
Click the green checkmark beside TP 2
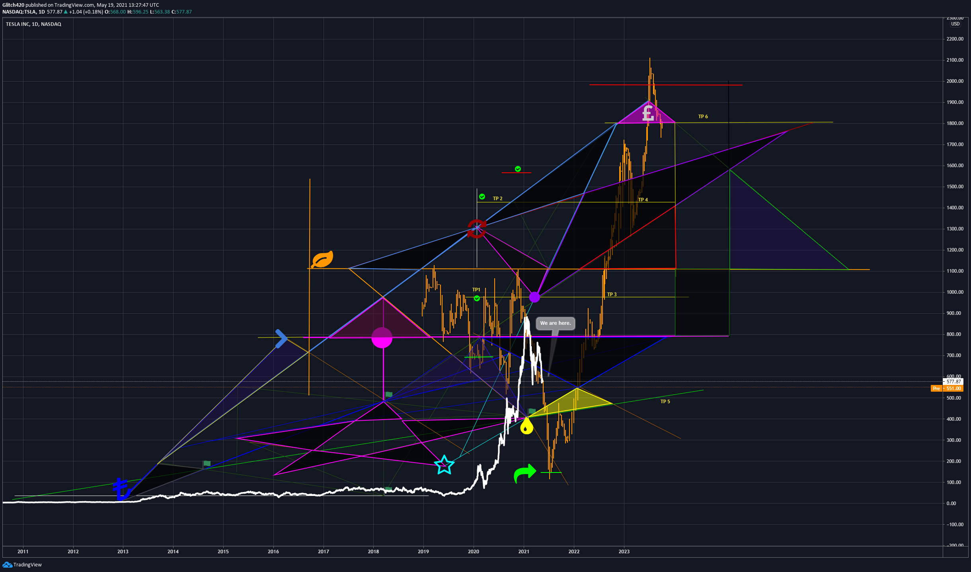[x=482, y=197]
